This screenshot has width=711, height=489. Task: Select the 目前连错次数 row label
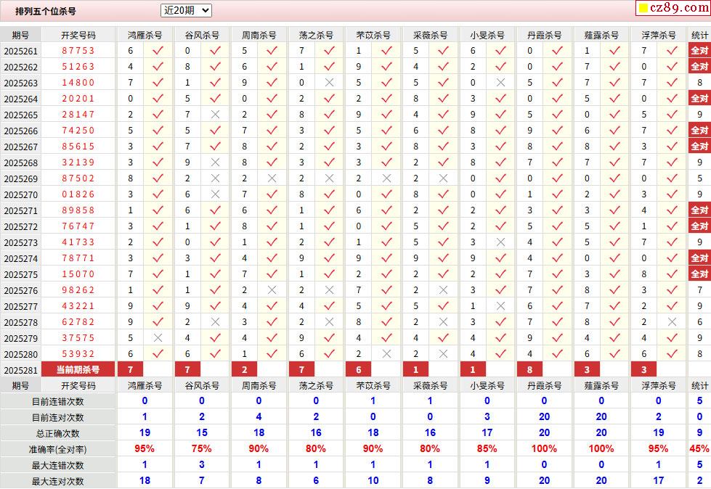pos(57,402)
